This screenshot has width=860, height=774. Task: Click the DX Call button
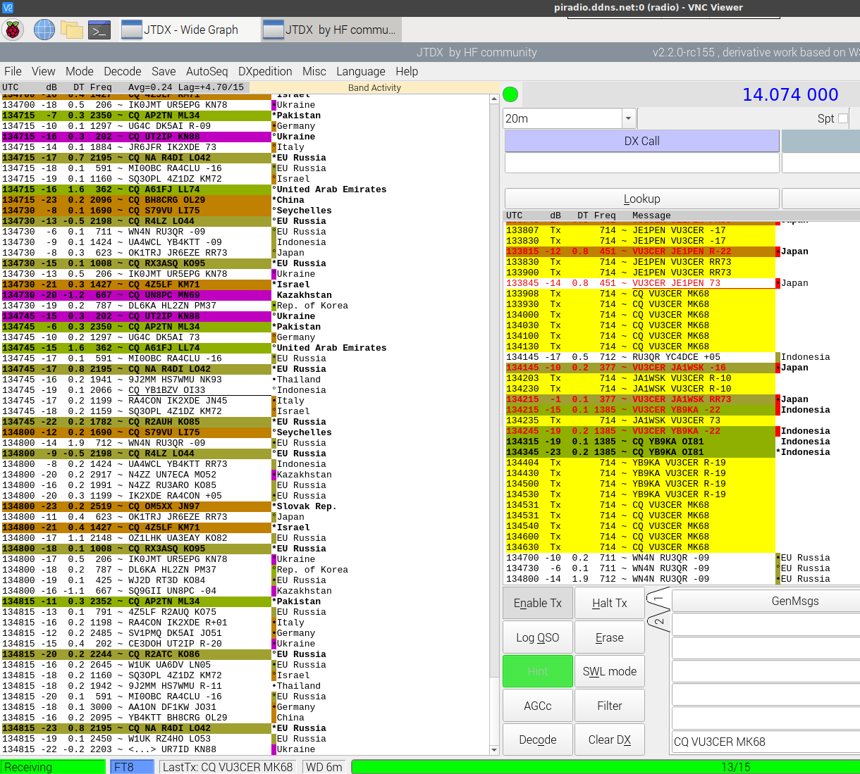point(642,141)
